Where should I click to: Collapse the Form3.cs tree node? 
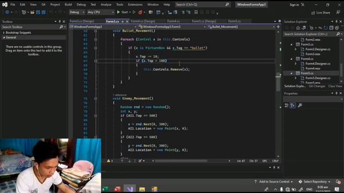pyautogui.click(x=291, y=44)
